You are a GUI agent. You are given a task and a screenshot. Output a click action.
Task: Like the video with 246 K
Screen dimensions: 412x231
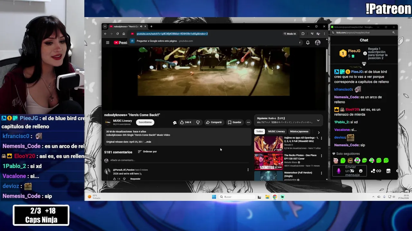186,122
